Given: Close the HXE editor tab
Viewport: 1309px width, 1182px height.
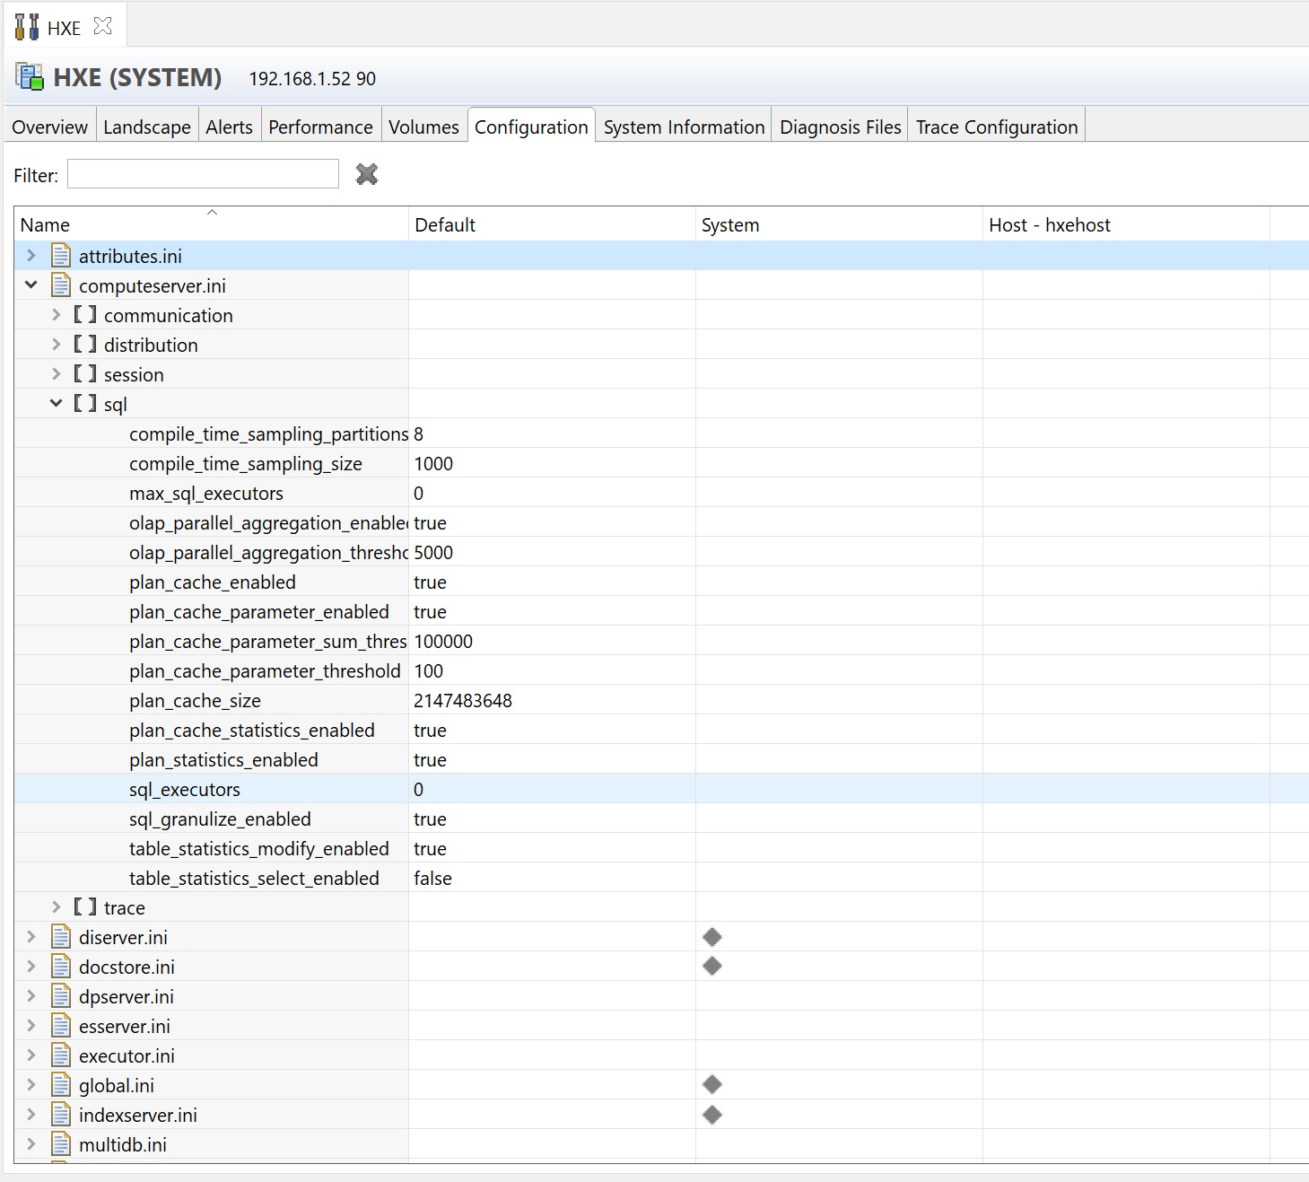Looking at the screenshot, I should point(103,26).
